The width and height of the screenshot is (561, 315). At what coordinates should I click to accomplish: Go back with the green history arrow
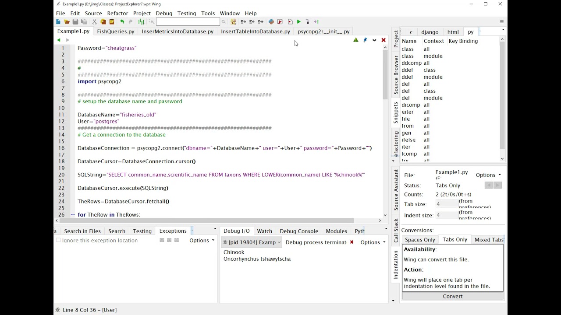(x=59, y=40)
